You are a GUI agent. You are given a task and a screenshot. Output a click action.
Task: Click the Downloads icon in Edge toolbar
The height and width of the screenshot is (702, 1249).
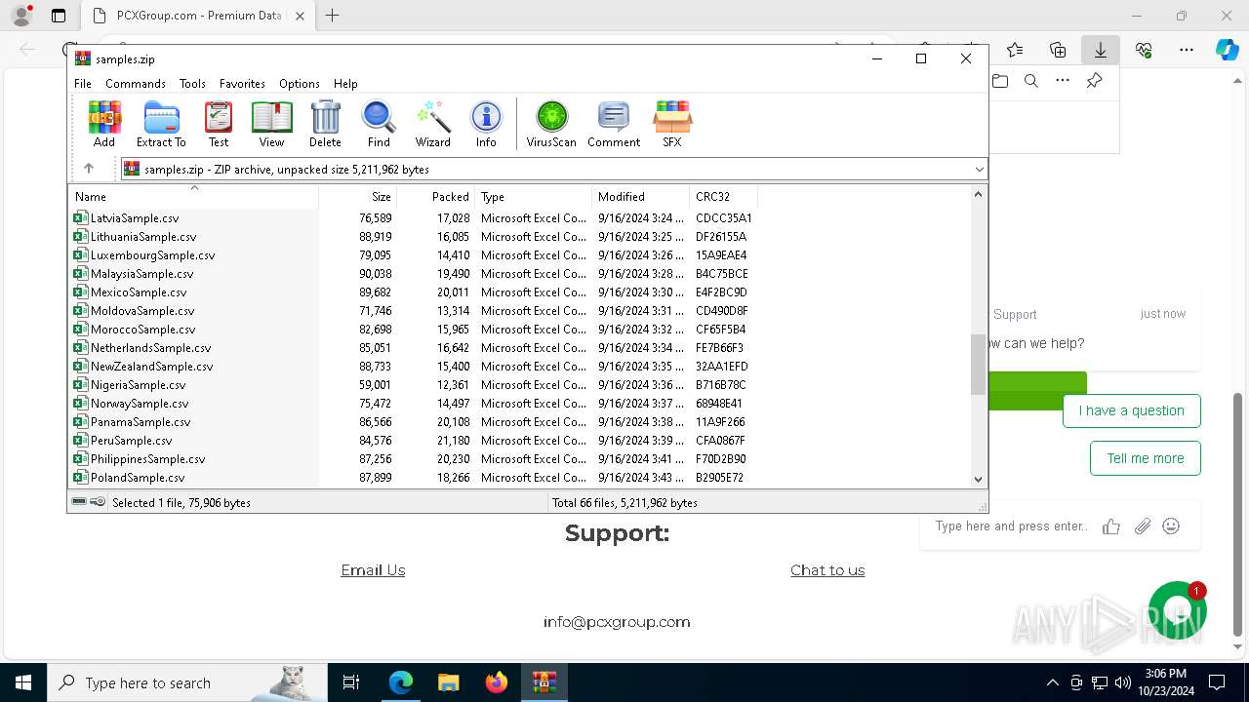[1100, 50]
